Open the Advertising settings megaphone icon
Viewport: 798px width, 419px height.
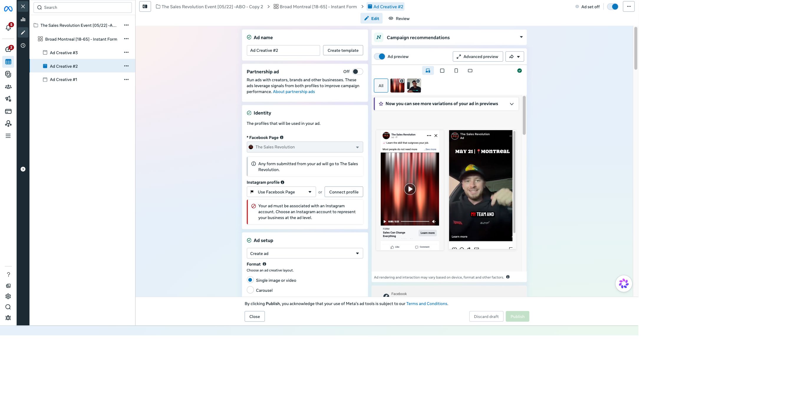8,99
